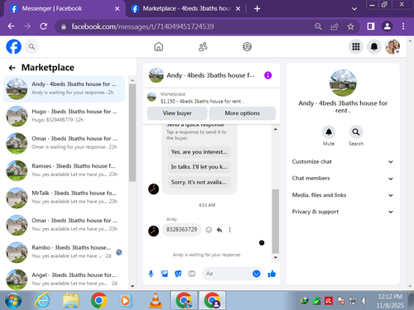Record a voice clip with the microphone icon
Image resolution: width=414 pixels, height=310 pixels.
pyautogui.click(x=151, y=274)
